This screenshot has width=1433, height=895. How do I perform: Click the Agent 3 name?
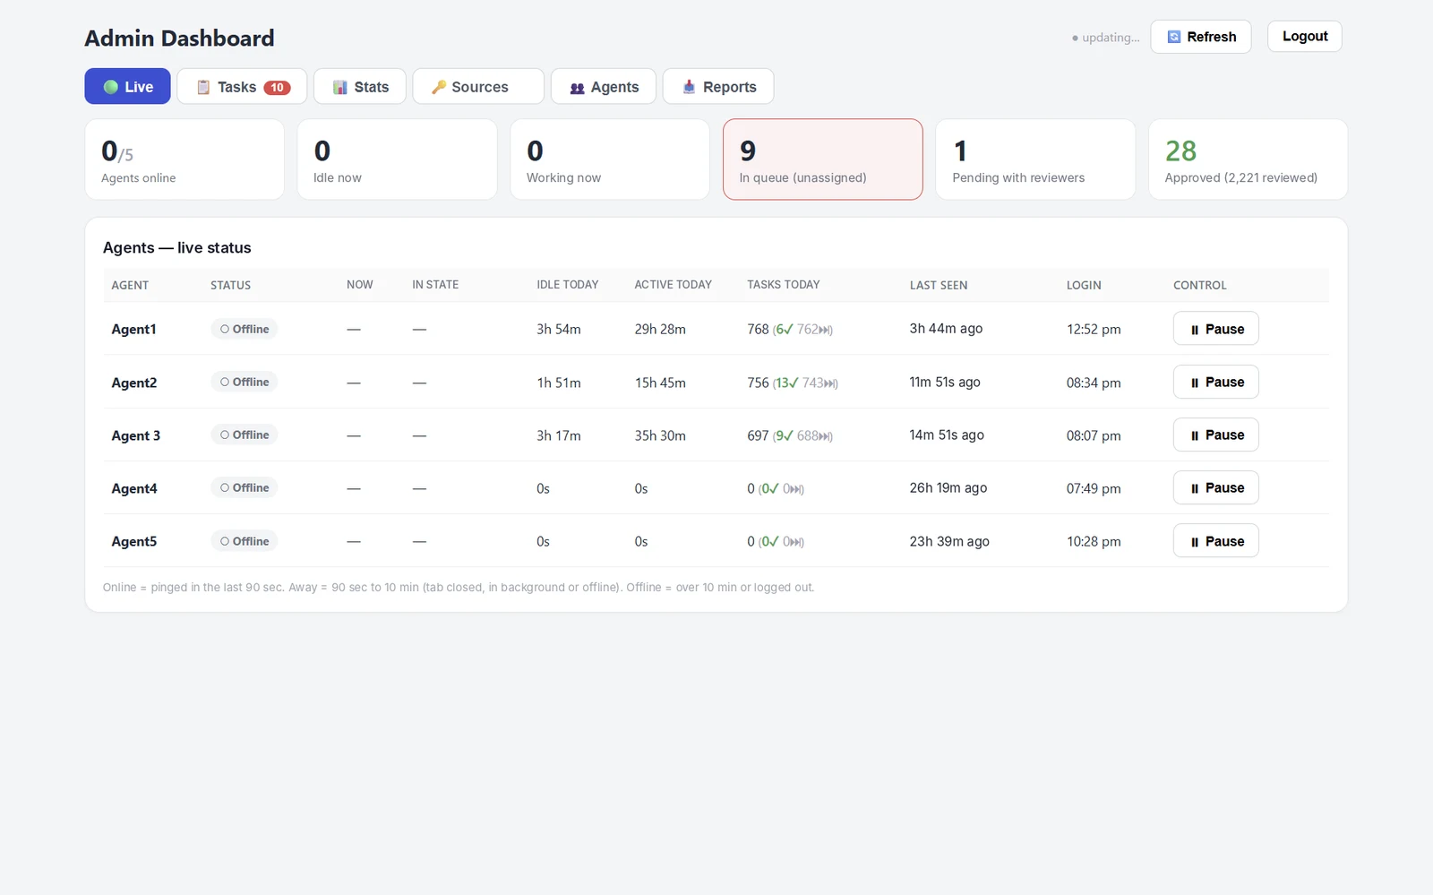136,435
